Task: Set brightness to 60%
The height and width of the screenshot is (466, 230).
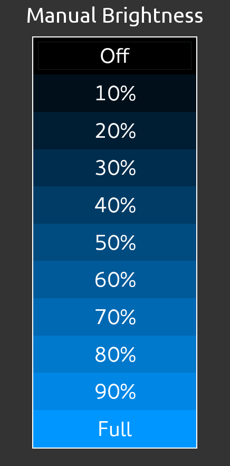Action: (114, 280)
